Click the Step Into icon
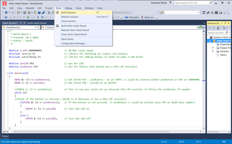 tap(38, 17)
